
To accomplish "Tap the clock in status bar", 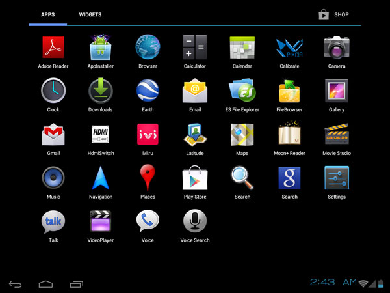I will (x=332, y=282).
